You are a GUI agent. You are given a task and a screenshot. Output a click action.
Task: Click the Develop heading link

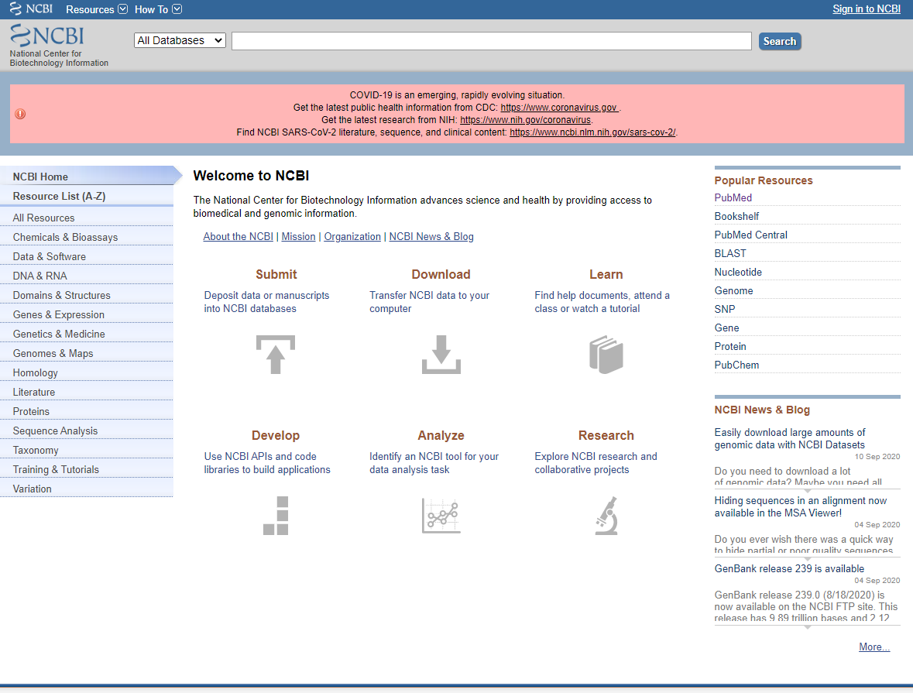(x=276, y=436)
